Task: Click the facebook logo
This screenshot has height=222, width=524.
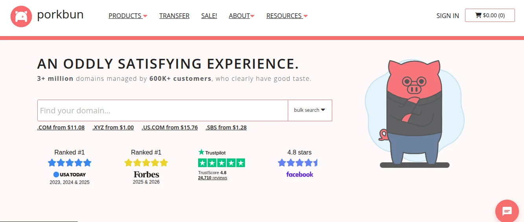Action: (x=300, y=175)
